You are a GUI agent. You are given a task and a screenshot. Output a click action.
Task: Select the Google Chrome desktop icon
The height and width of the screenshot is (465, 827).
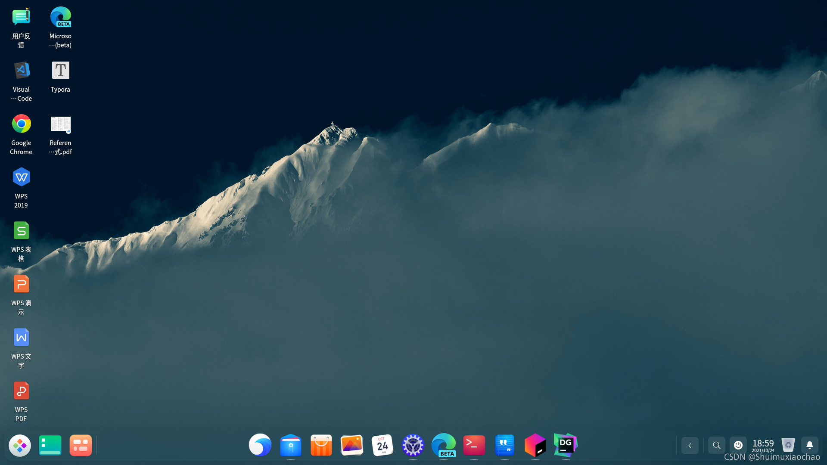pos(21,134)
